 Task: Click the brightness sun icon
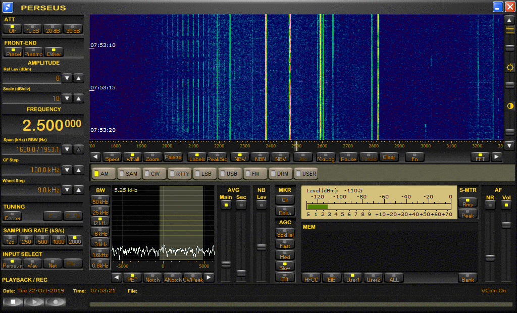coord(510,68)
